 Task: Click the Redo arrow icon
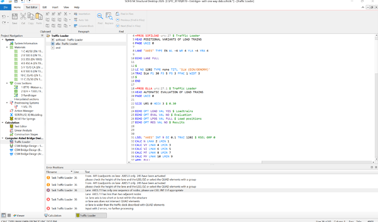click(x=4, y=22)
